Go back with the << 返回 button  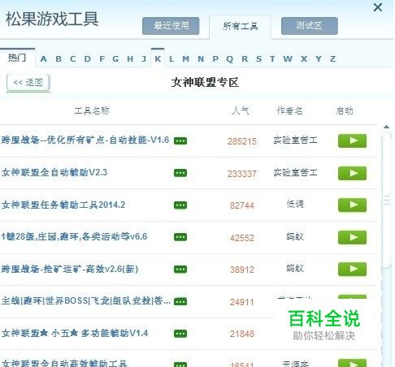(28, 83)
